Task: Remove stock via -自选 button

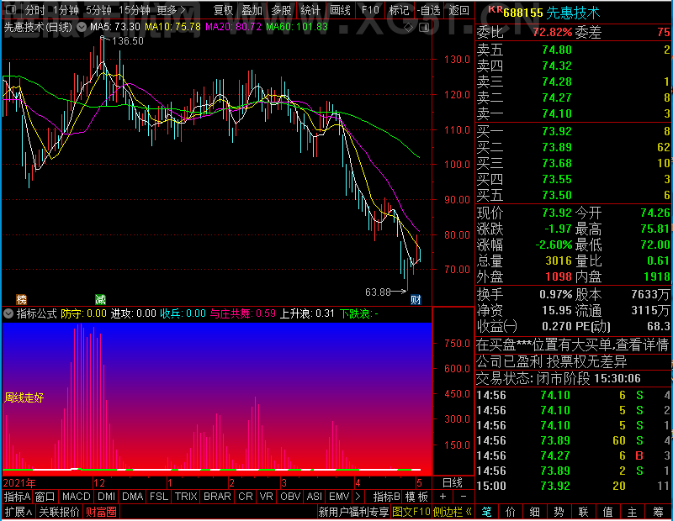Action: [x=428, y=10]
